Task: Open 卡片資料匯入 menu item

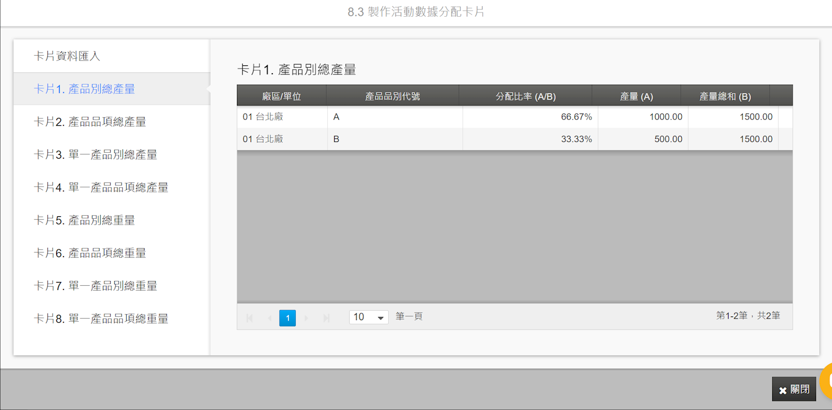Action: pos(112,56)
